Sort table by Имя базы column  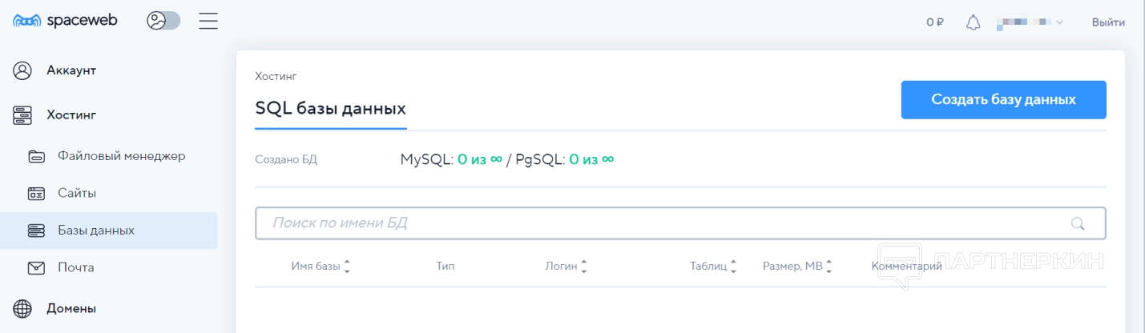tap(321, 267)
